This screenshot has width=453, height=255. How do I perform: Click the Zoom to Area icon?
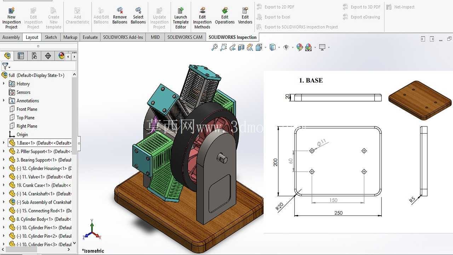click(x=223, y=47)
